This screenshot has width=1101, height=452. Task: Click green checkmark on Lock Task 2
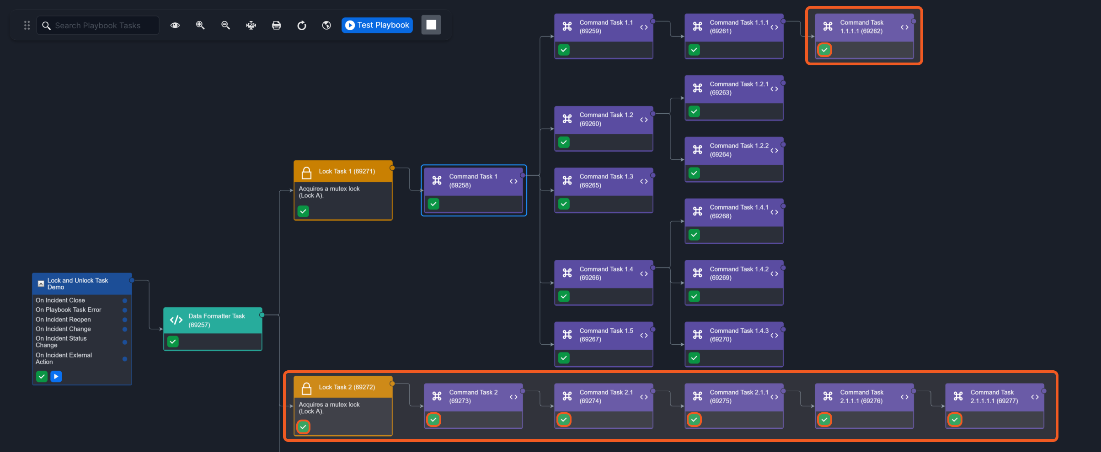click(x=303, y=427)
